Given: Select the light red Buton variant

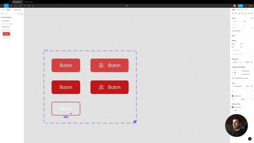Looking at the screenshot, I should pyautogui.click(x=66, y=65).
